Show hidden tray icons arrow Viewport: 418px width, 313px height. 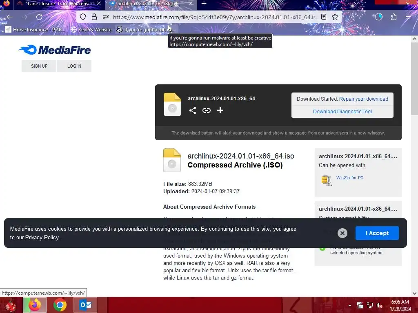pos(350,305)
